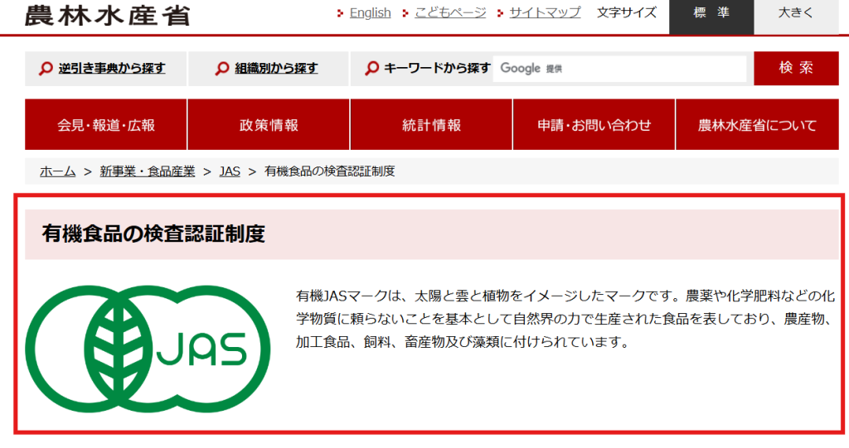849x448 pixels.
Task: Go to ホーム in breadcrumb
Action: (x=57, y=171)
